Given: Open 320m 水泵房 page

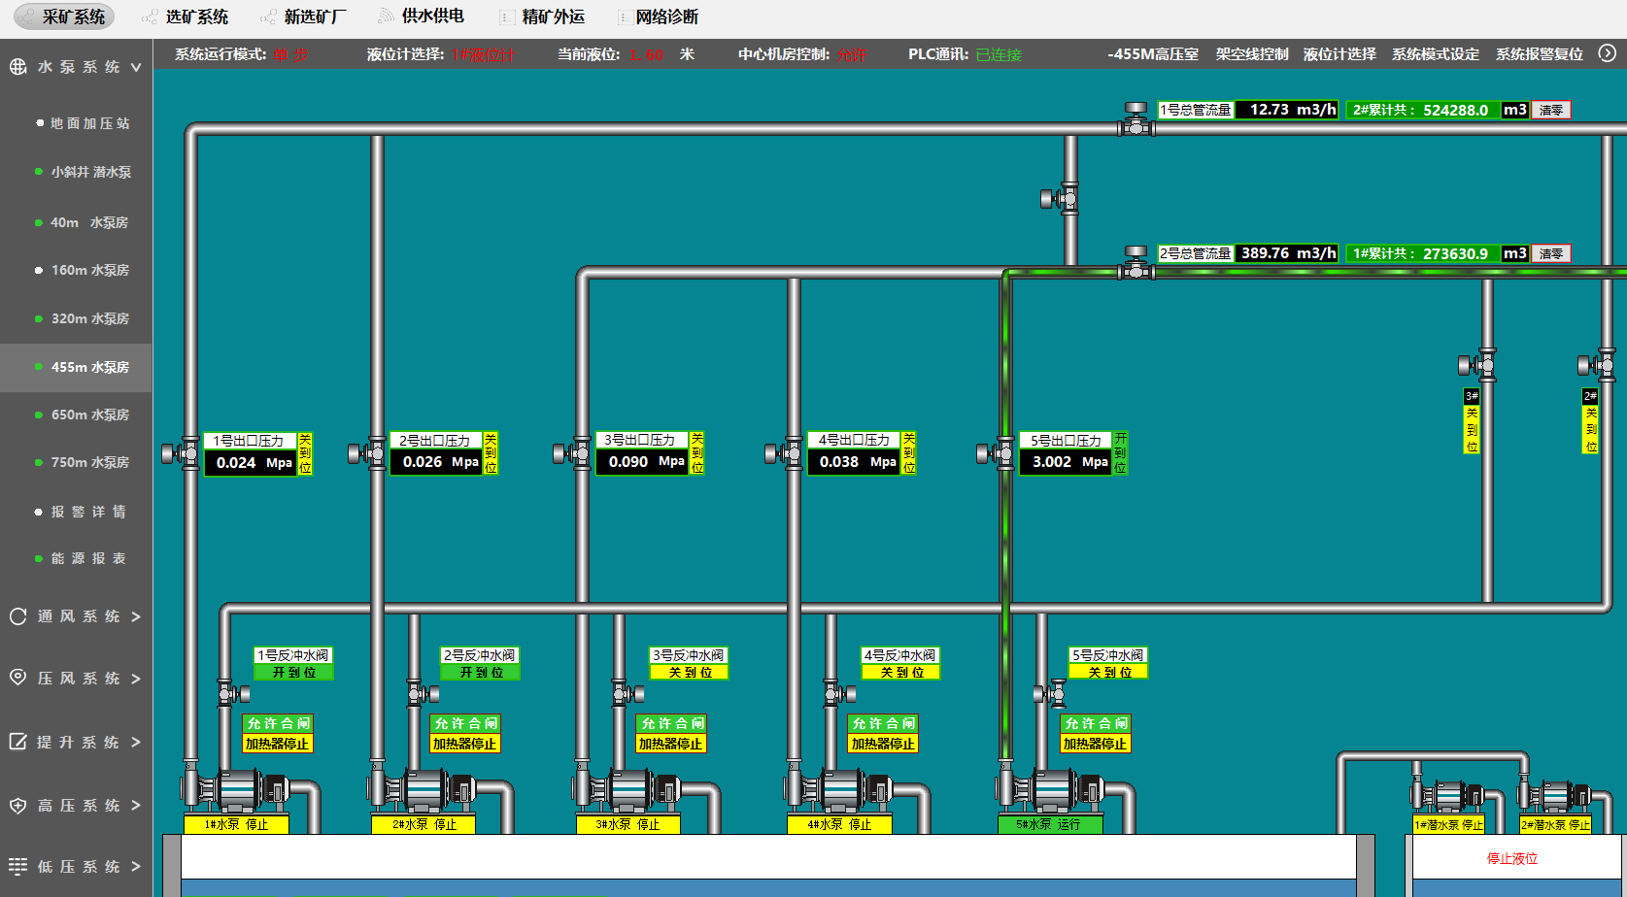Looking at the screenshot, I should [83, 318].
